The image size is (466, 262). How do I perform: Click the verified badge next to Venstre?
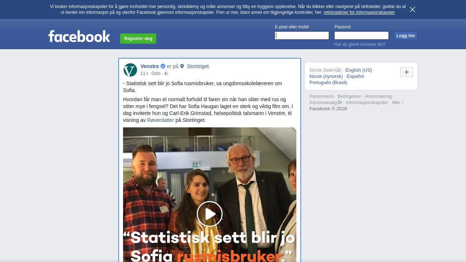163,66
